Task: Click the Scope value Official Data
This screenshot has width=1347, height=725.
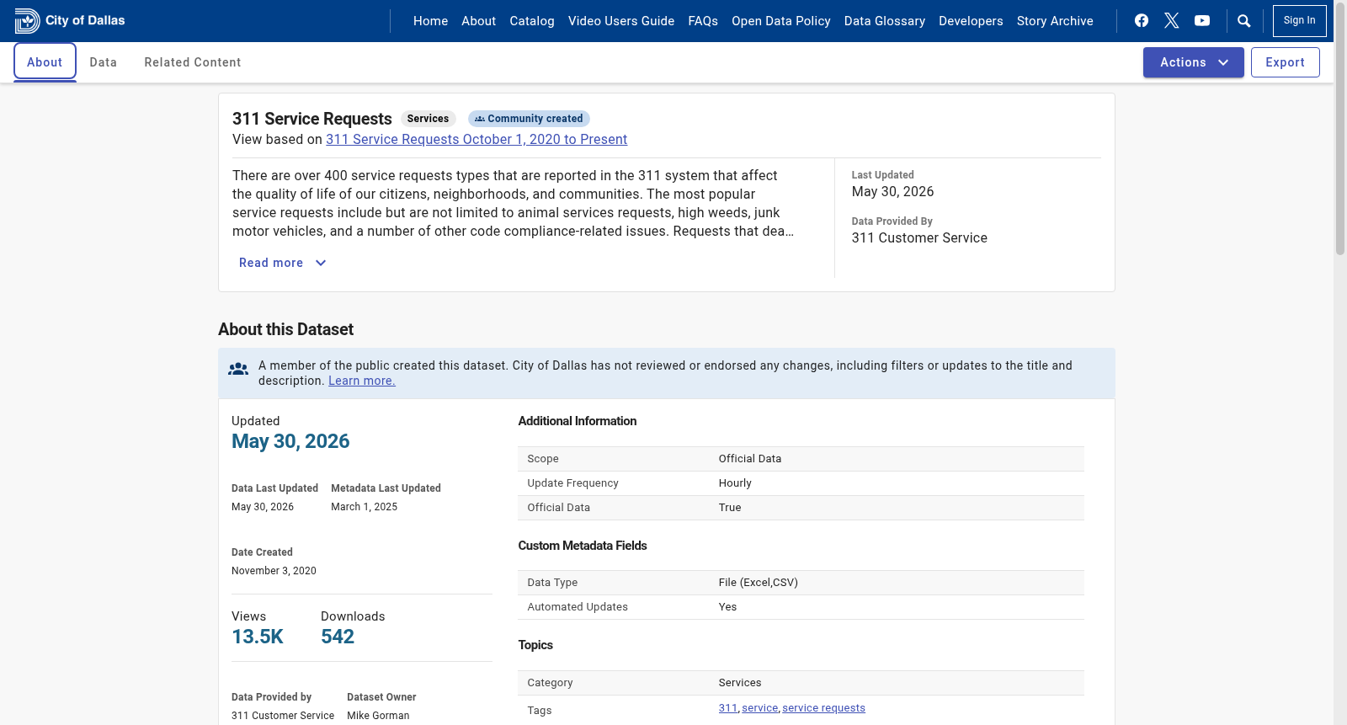Action: tap(750, 459)
